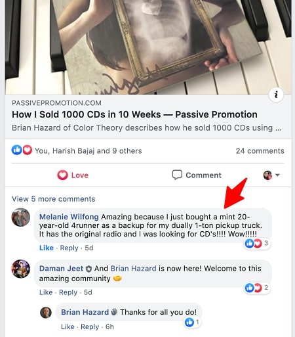Viewport: 295px width, 337px height.
Task: Open Melanie Wilfong's profile picture
Action: [21, 217]
